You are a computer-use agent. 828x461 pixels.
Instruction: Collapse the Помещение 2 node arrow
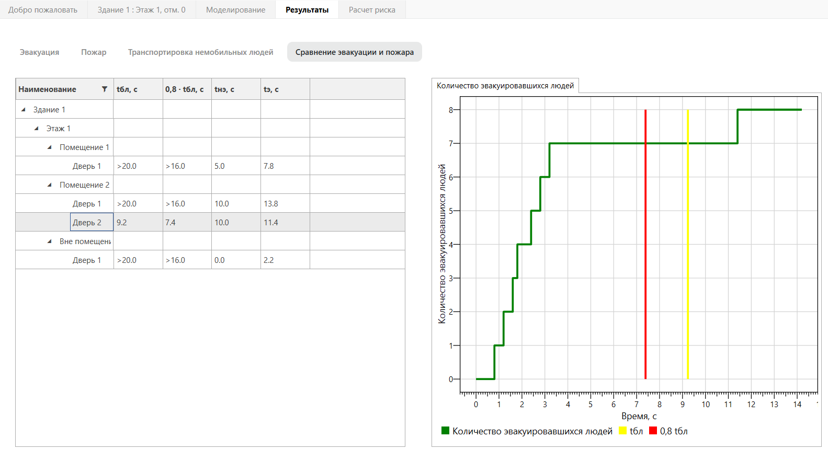click(x=49, y=185)
